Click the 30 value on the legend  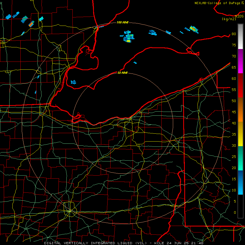[234, 145]
